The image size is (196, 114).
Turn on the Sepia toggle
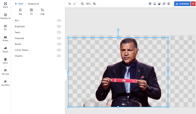point(59,32)
